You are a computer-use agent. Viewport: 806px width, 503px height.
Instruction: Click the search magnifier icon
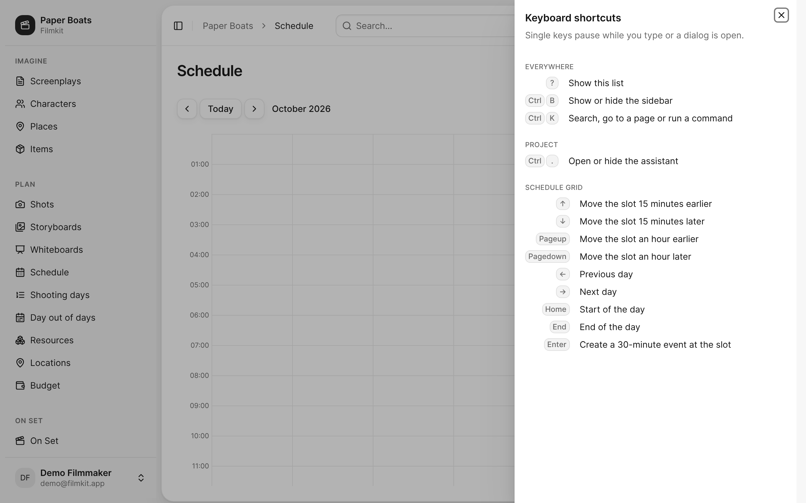347,25
